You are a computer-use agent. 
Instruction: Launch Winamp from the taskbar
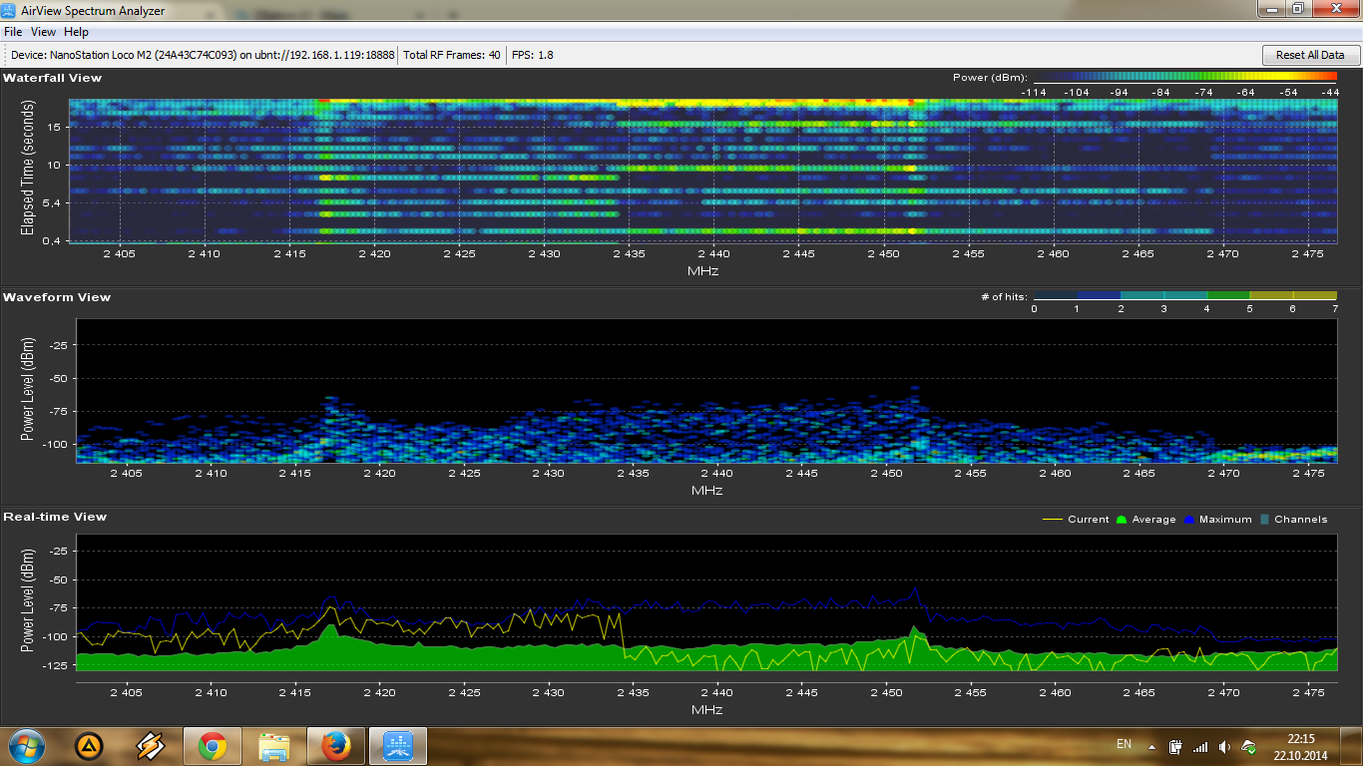(150, 746)
